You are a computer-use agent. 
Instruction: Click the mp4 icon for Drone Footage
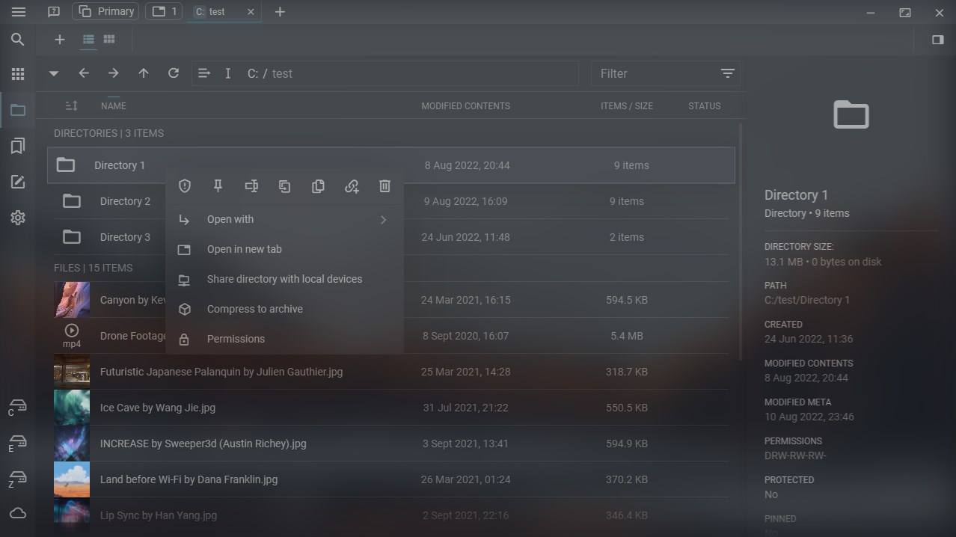coord(72,336)
